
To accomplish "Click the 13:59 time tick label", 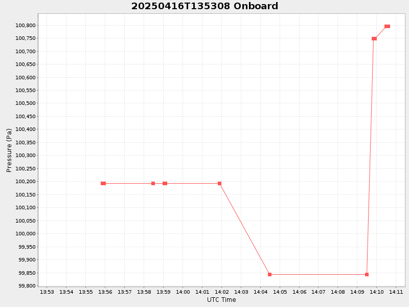I will point(163,292).
